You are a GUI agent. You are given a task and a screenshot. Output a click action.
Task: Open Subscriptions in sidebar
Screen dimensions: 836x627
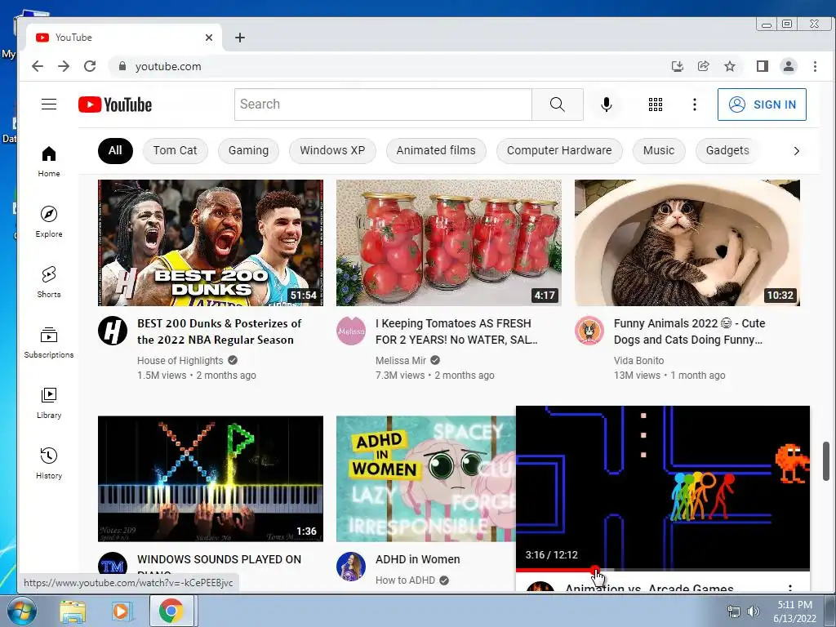(48, 342)
